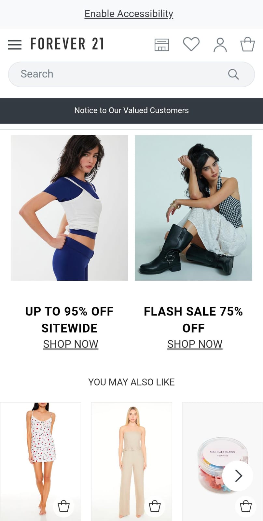Add the mini hair claws to bag
This screenshot has height=521, width=263.
tap(246, 506)
